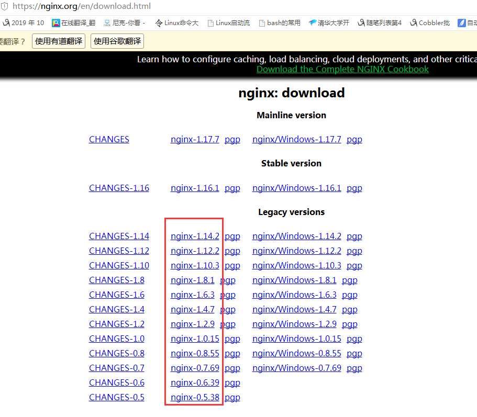Click the 使用谷歌翻译 button
The width and height of the screenshot is (477, 417).
(x=117, y=41)
